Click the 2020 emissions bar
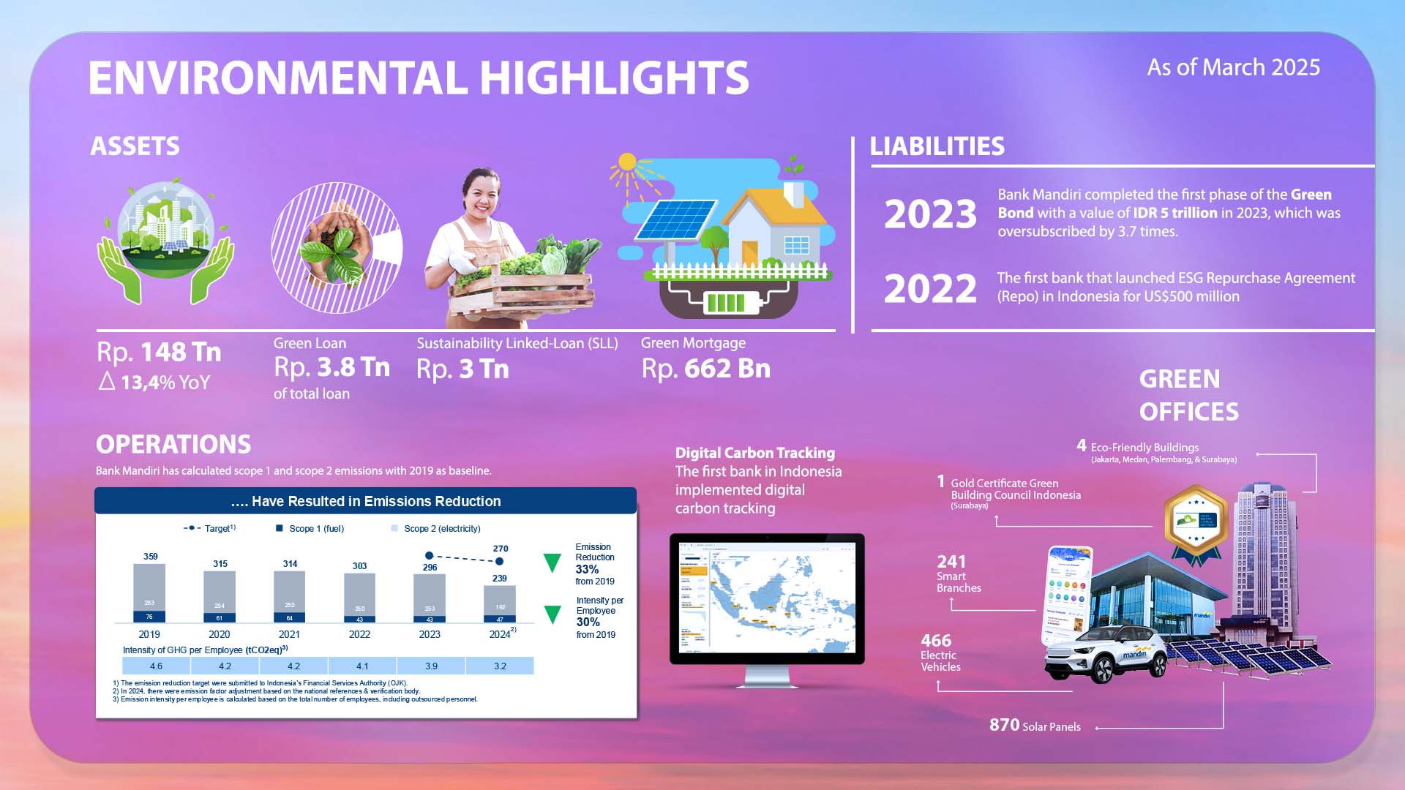This screenshot has height=790, width=1405. 220,597
